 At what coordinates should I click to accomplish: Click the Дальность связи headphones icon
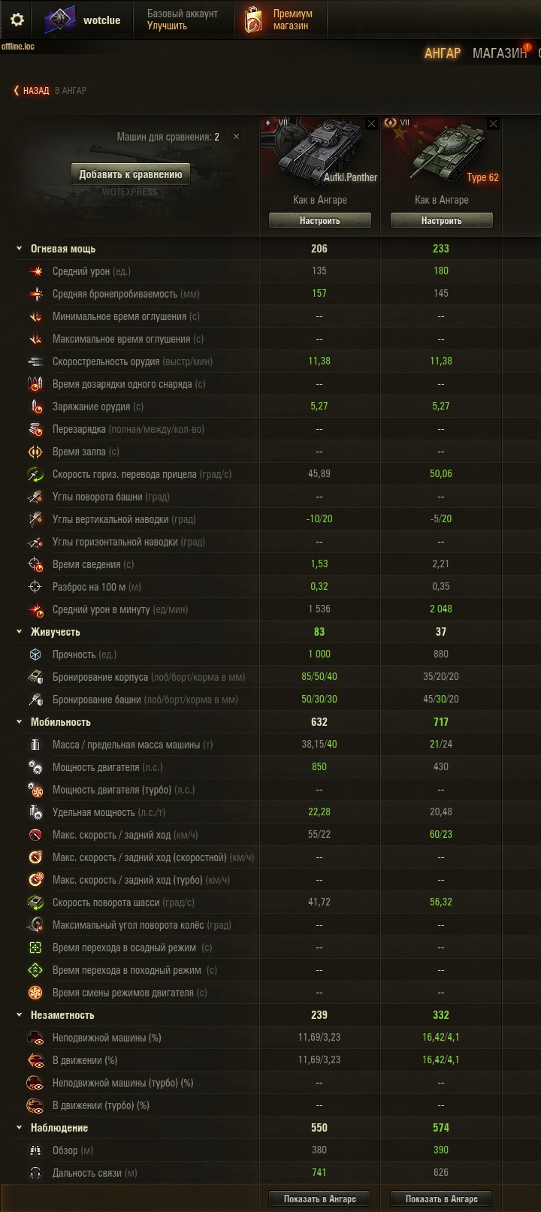[35, 1173]
